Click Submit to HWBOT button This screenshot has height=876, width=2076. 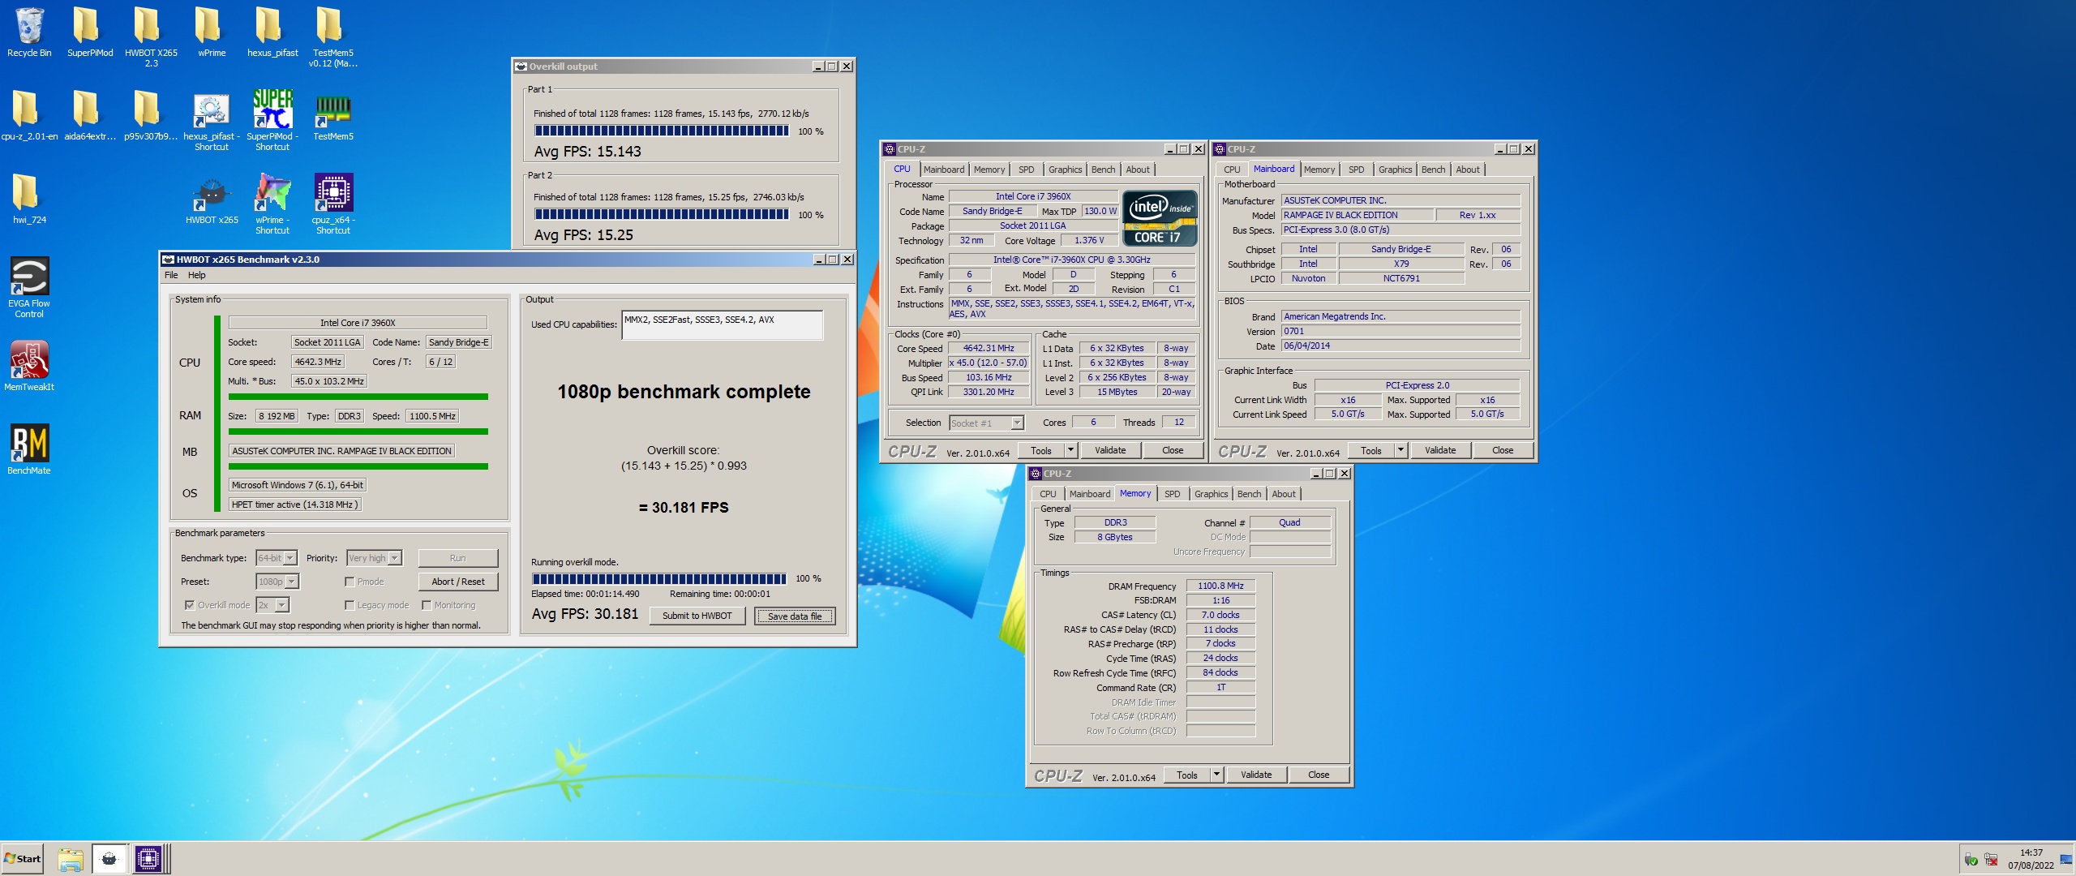(697, 616)
